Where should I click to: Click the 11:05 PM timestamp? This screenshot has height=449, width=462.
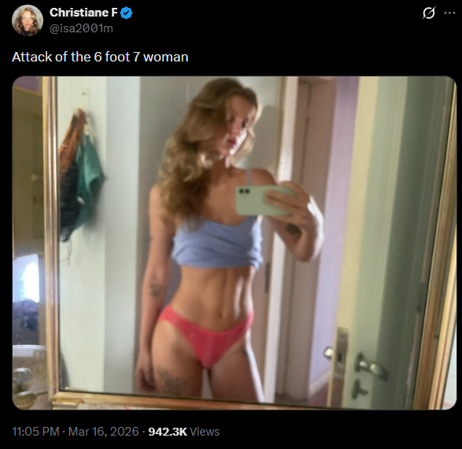[x=35, y=432]
